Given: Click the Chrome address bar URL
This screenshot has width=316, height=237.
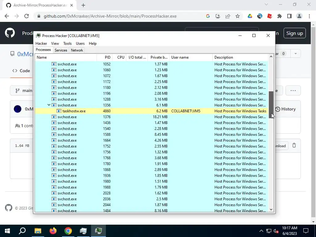Looking at the screenshot, I should tap(110, 16).
